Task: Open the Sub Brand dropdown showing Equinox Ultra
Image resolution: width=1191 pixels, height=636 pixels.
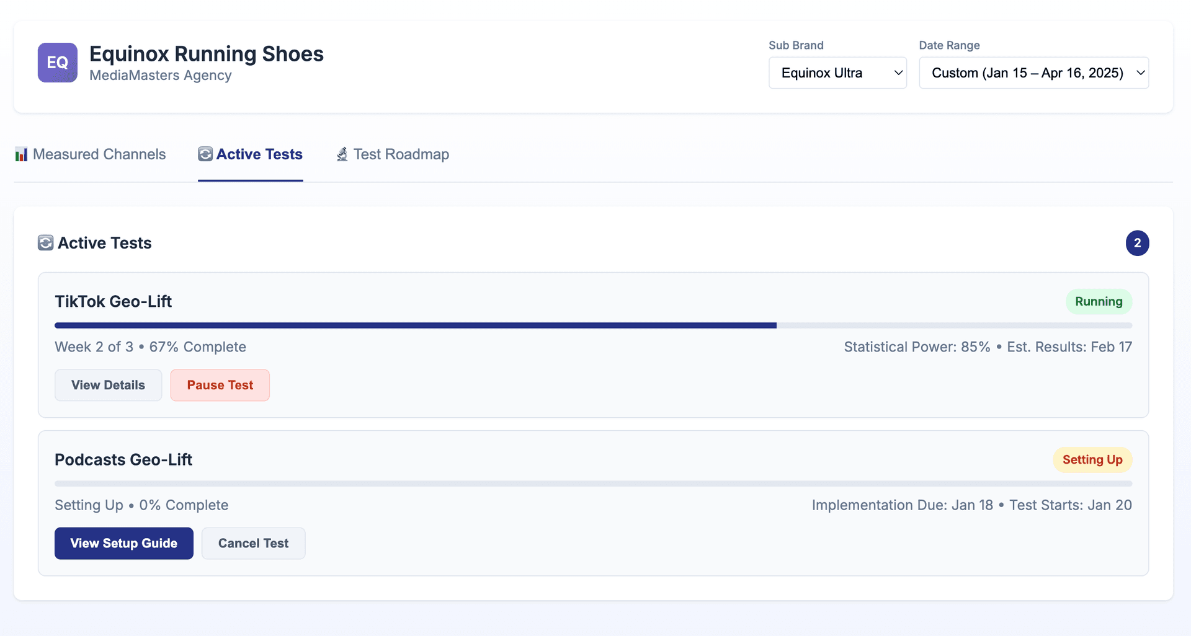Action: point(837,73)
